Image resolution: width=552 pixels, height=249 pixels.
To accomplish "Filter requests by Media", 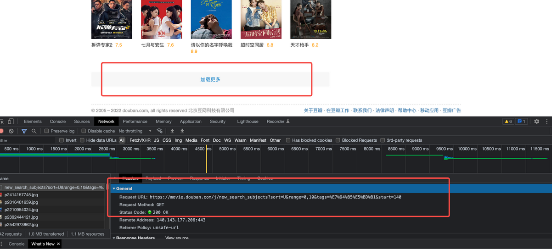I will (192, 140).
